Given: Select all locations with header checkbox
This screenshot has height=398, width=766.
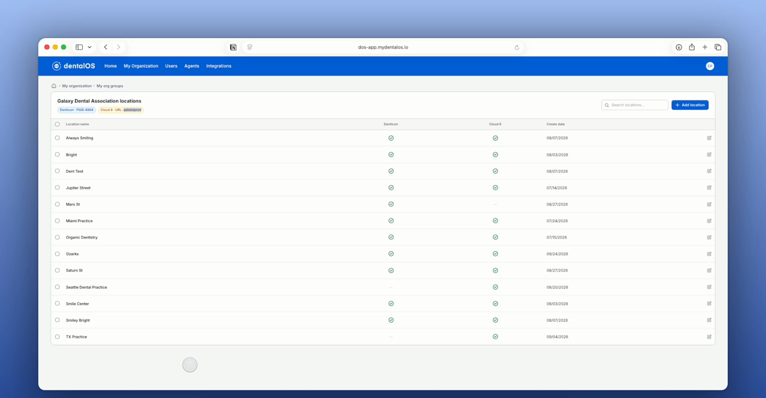Looking at the screenshot, I should 57,124.
